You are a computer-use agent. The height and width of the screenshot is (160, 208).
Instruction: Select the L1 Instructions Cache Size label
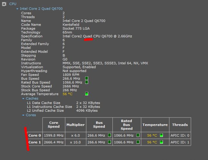tap(49, 107)
